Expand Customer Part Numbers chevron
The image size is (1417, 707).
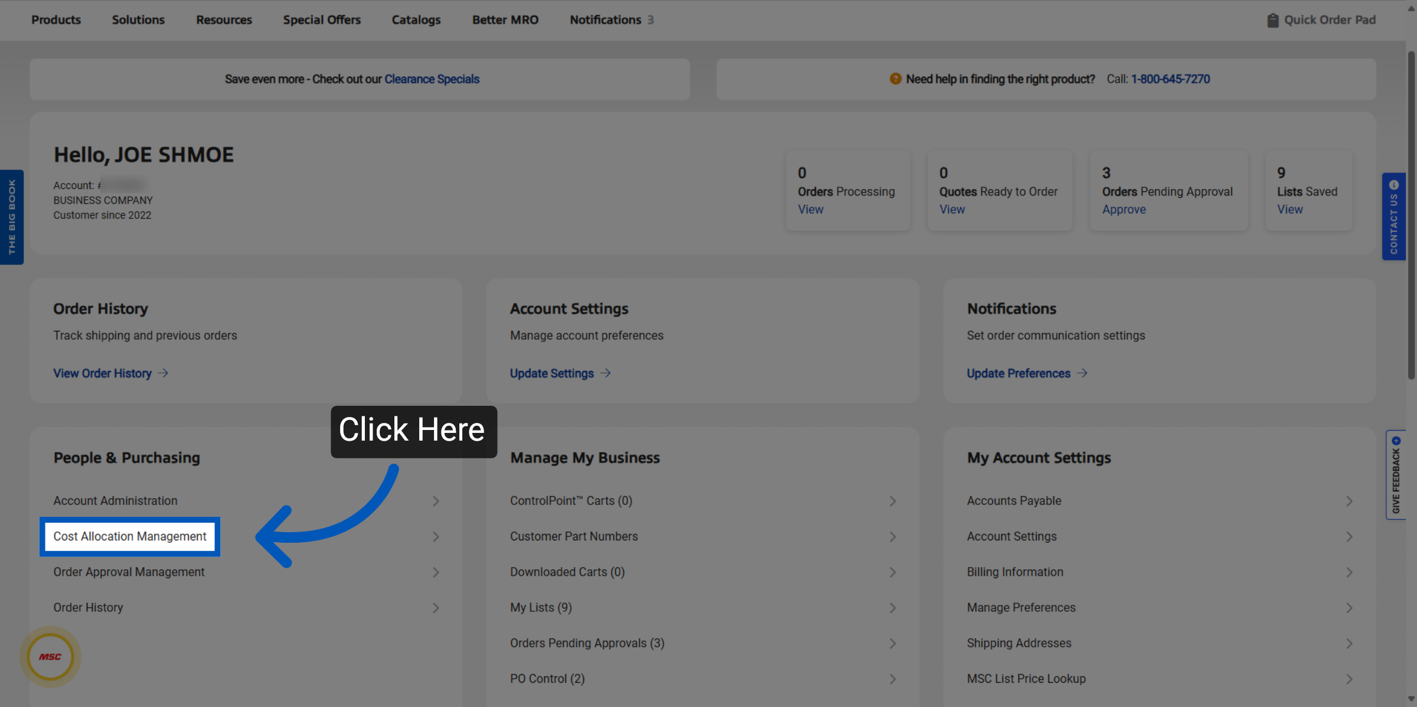tap(893, 537)
